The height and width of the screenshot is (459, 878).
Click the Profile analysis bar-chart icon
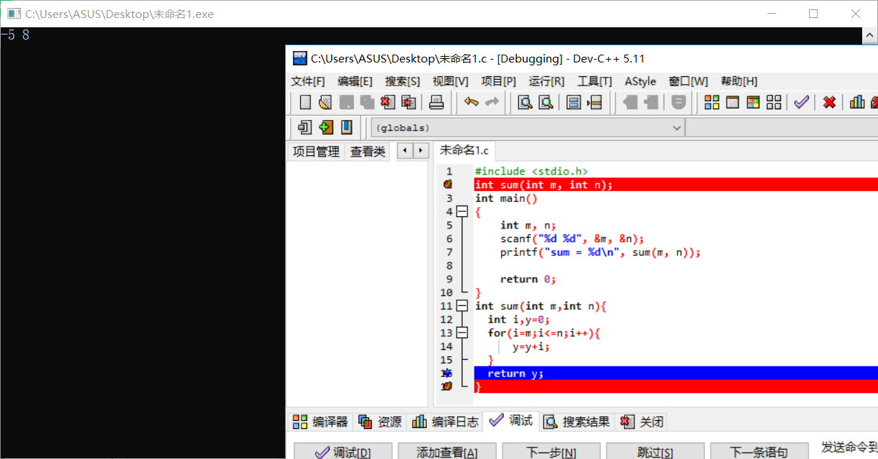point(857,102)
